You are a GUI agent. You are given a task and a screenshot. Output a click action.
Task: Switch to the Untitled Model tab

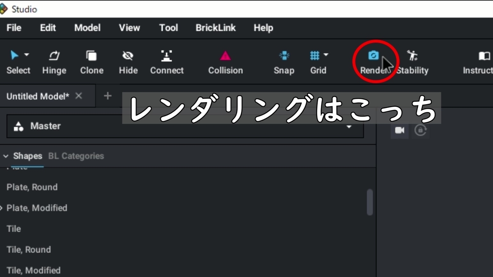(x=38, y=96)
